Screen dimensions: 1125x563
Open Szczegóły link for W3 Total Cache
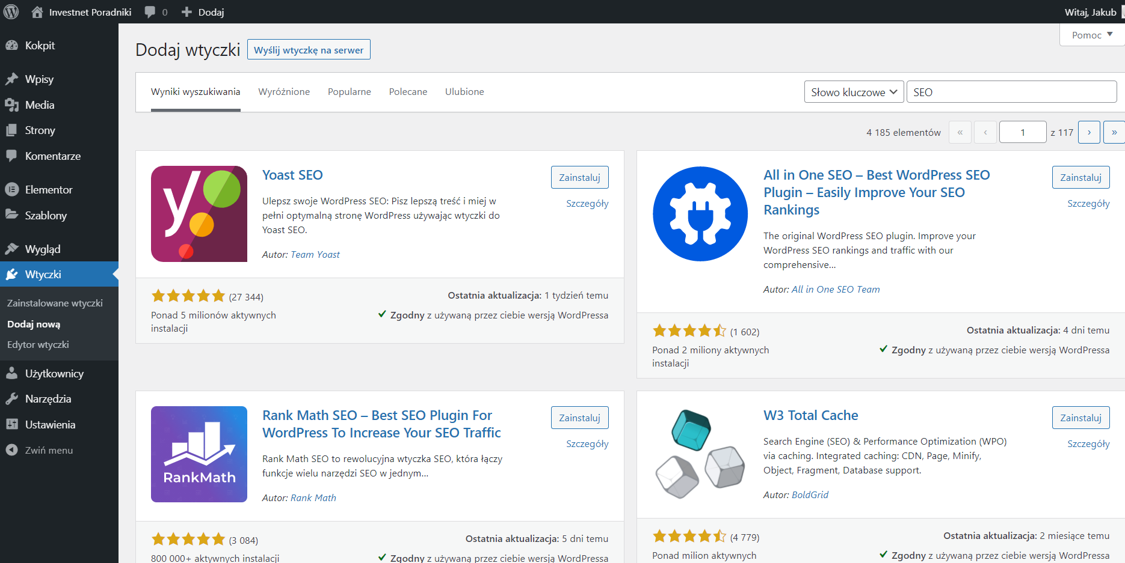(x=1088, y=444)
